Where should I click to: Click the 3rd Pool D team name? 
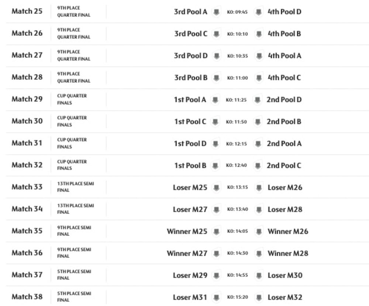click(191, 56)
